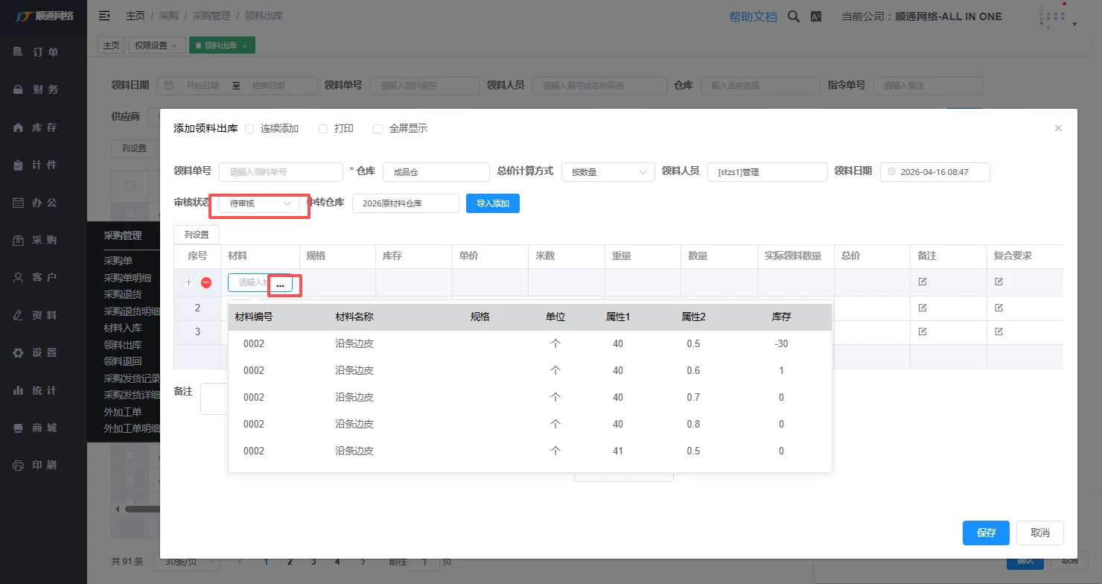Click the red remove row icon
Image resolution: width=1102 pixels, height=584 pixels.
(x=206, y=282)
